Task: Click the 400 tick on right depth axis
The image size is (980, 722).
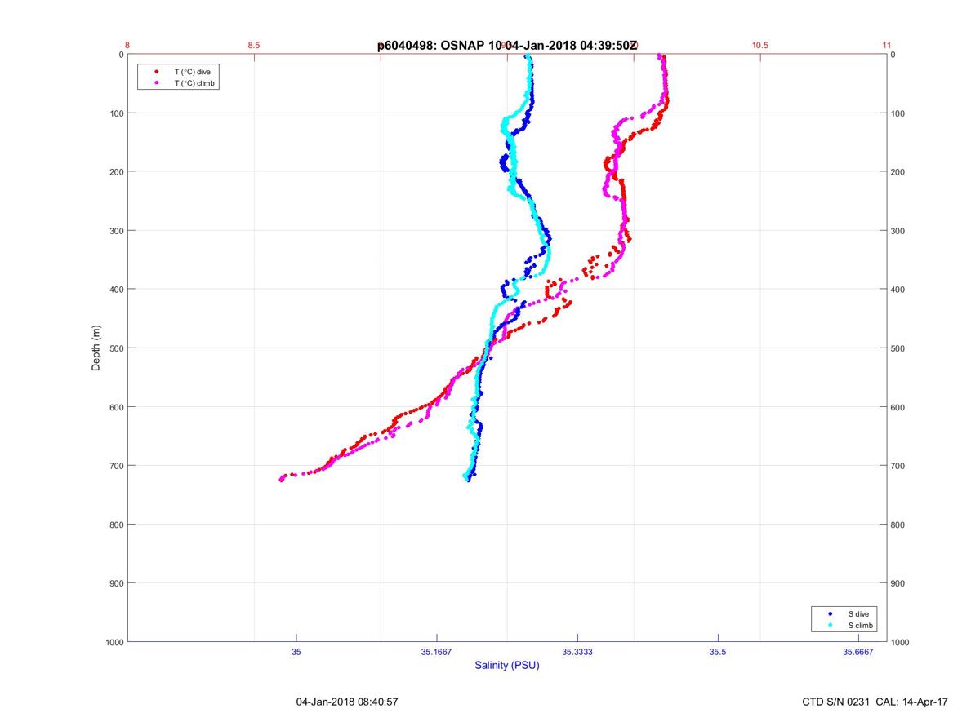Action: point(898,290)
